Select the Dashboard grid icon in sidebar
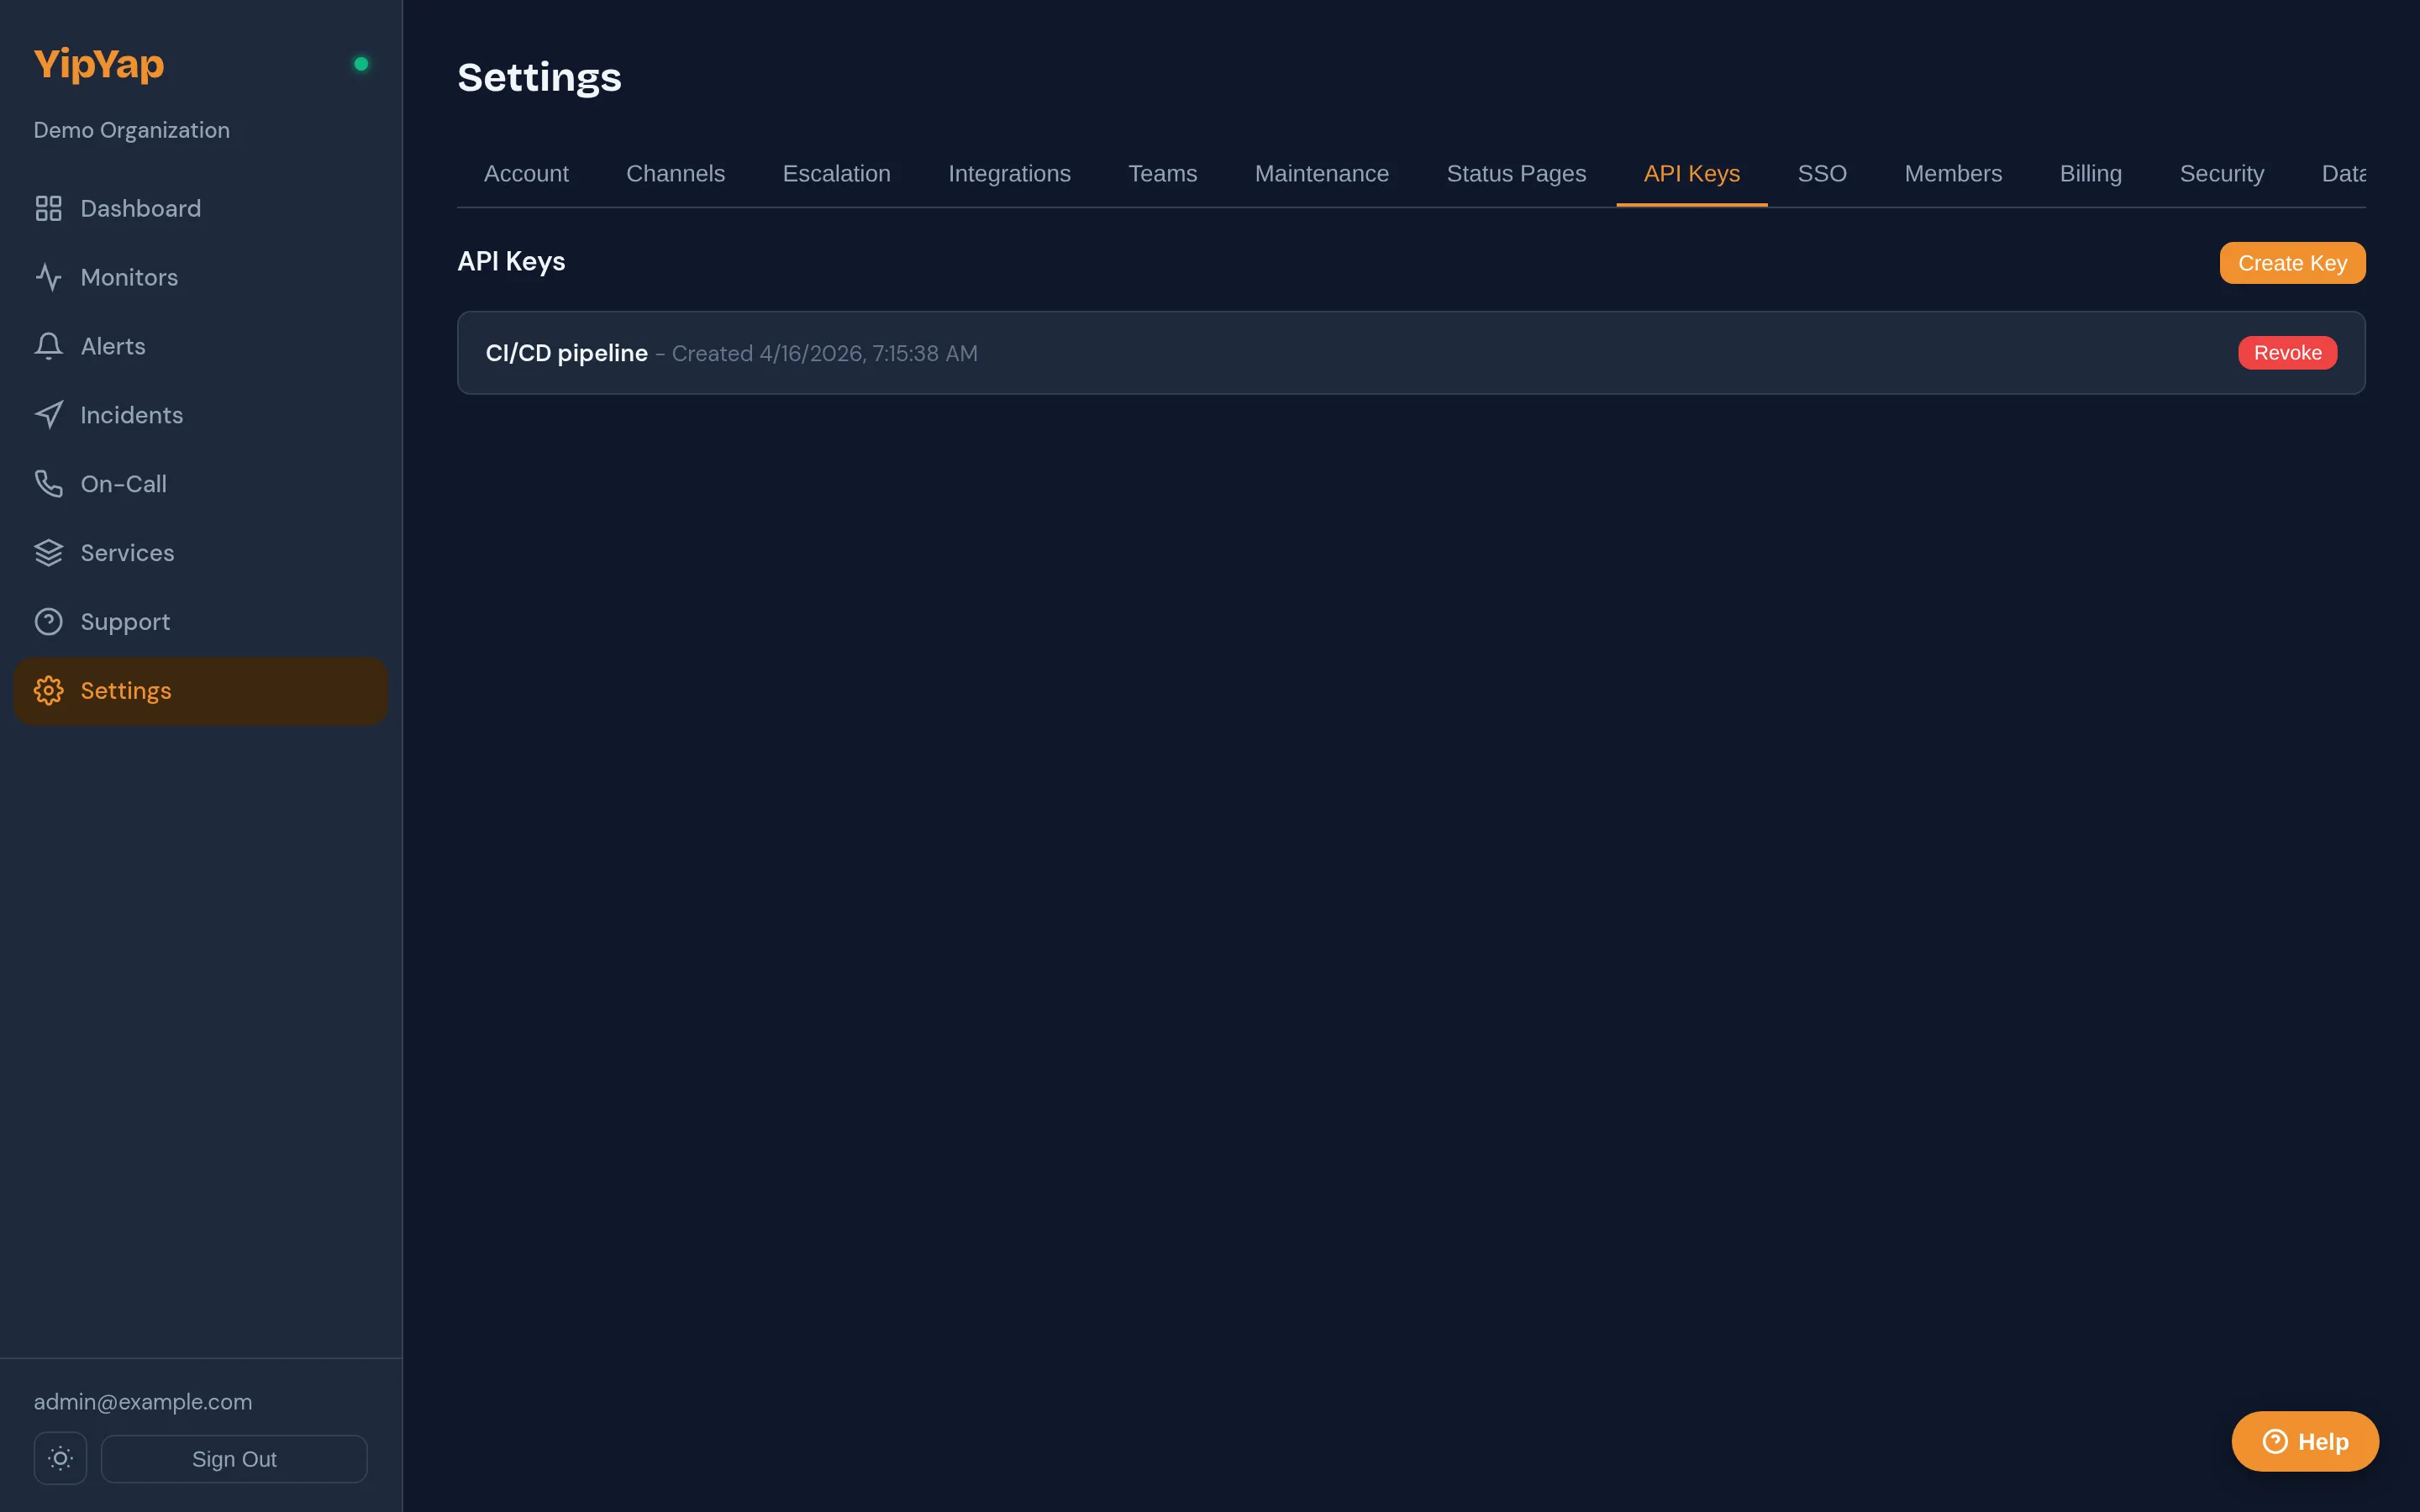 48,208
